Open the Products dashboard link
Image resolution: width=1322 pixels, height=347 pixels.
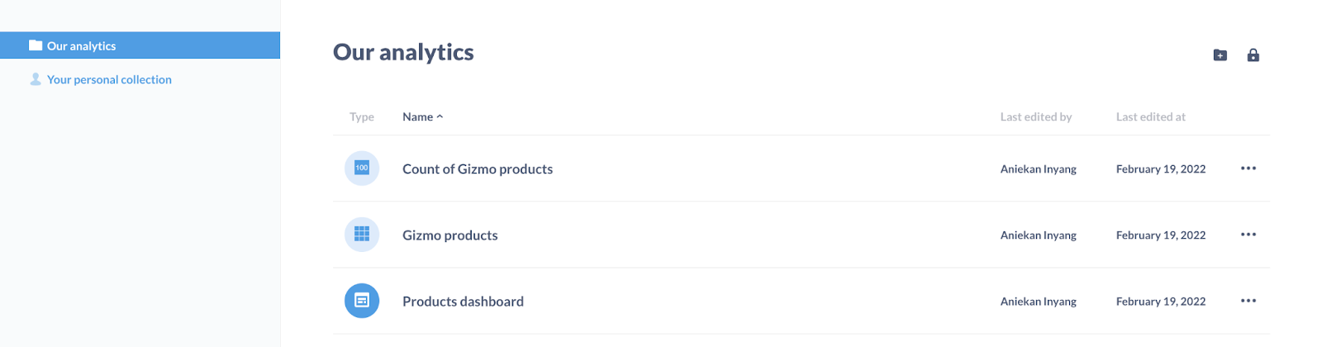click(x=463, y=302)
